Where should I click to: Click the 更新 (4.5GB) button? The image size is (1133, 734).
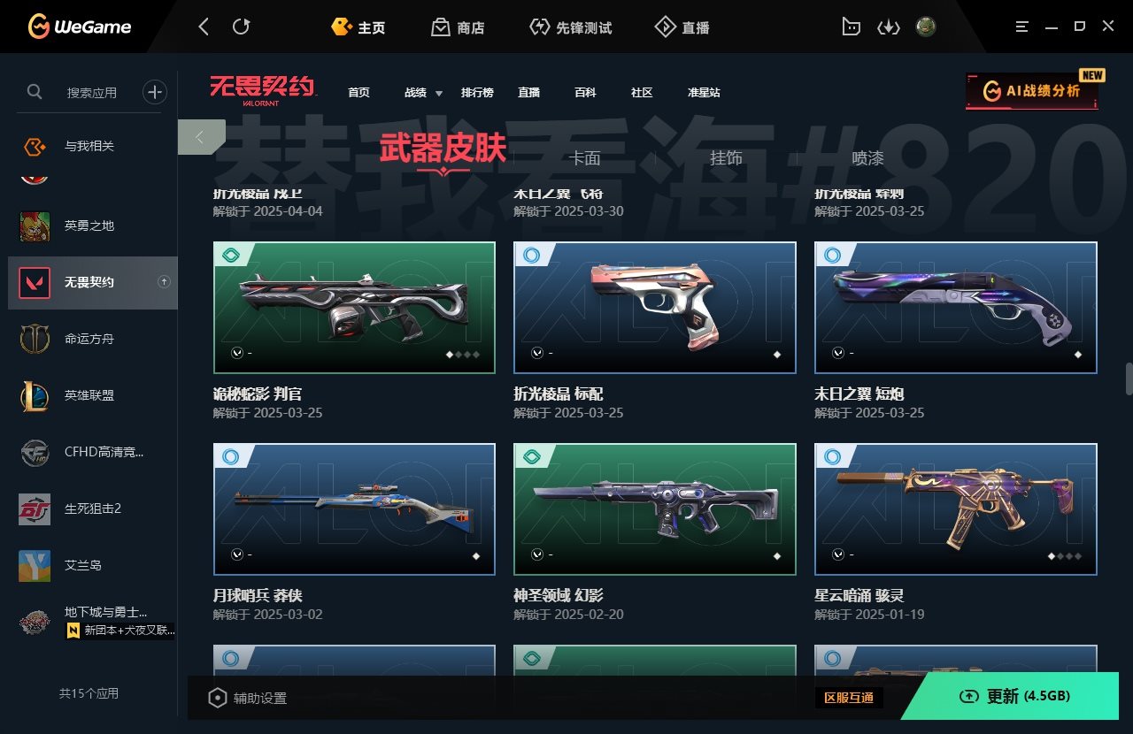[x=1014, y=696]
